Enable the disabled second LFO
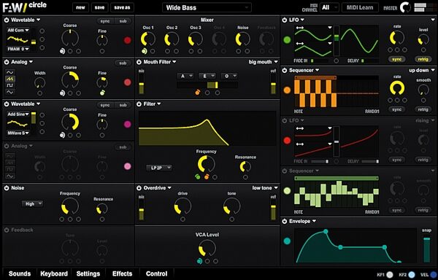The width and height of the screenshot is (438, 280). click(x=285, y=120)
